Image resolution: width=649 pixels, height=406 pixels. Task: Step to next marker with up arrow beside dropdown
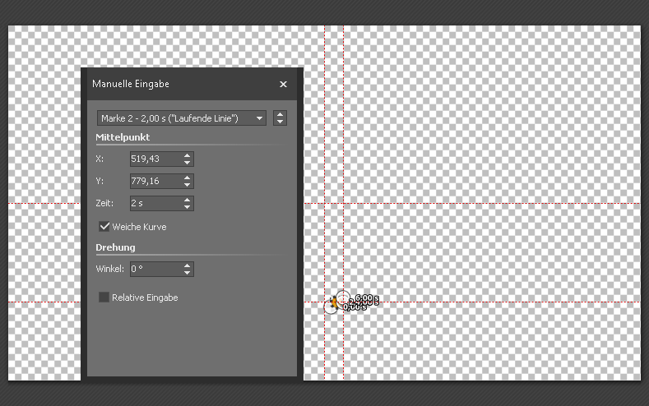tap(280, 115)
